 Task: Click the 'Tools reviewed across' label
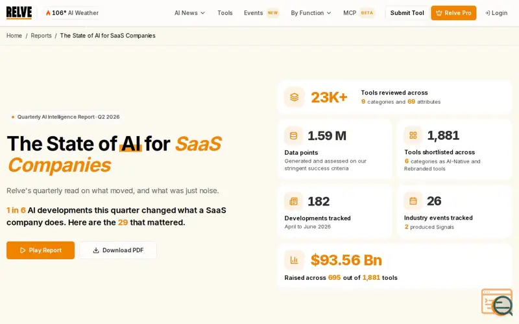[394, 93]
